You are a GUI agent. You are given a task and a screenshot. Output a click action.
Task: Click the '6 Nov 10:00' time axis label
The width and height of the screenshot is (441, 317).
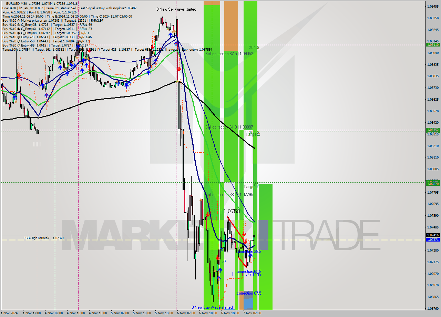208,313
